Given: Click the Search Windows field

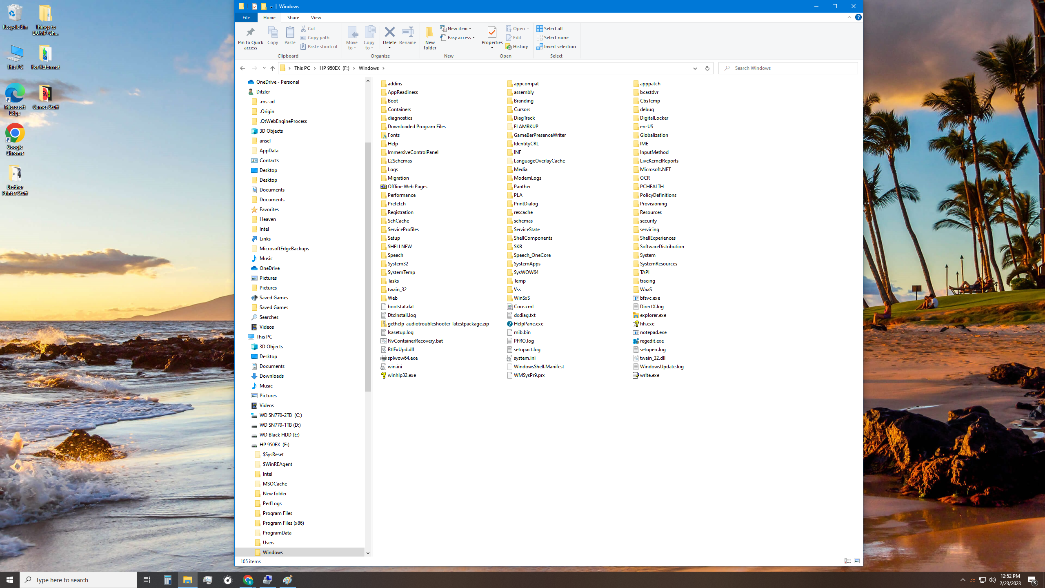Looking at the screenshot, I should point(788,68).
